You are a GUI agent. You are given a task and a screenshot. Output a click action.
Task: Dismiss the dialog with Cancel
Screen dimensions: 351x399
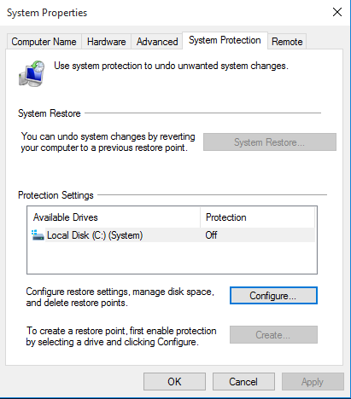point(243,381)
